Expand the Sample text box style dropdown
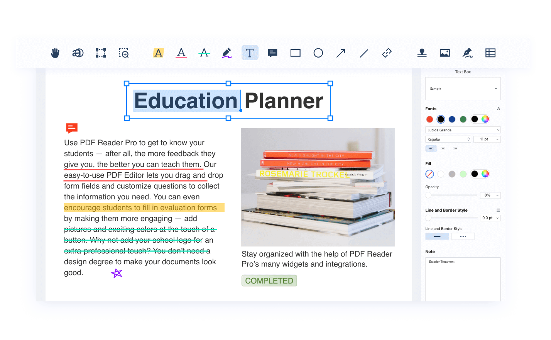The width and height of the screenshot is (551, 340). pos(495,89)
